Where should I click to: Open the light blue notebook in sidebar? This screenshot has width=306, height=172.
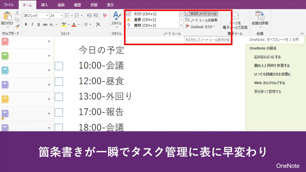[x=5, y=70]
